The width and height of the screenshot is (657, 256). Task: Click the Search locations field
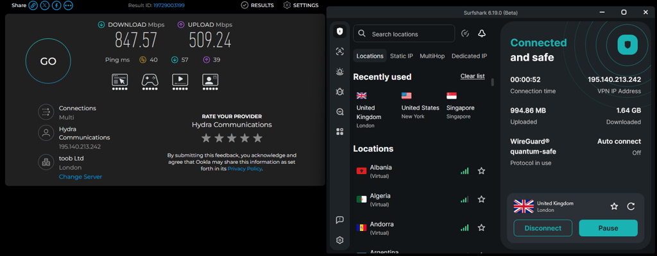(x=404, y=33)
